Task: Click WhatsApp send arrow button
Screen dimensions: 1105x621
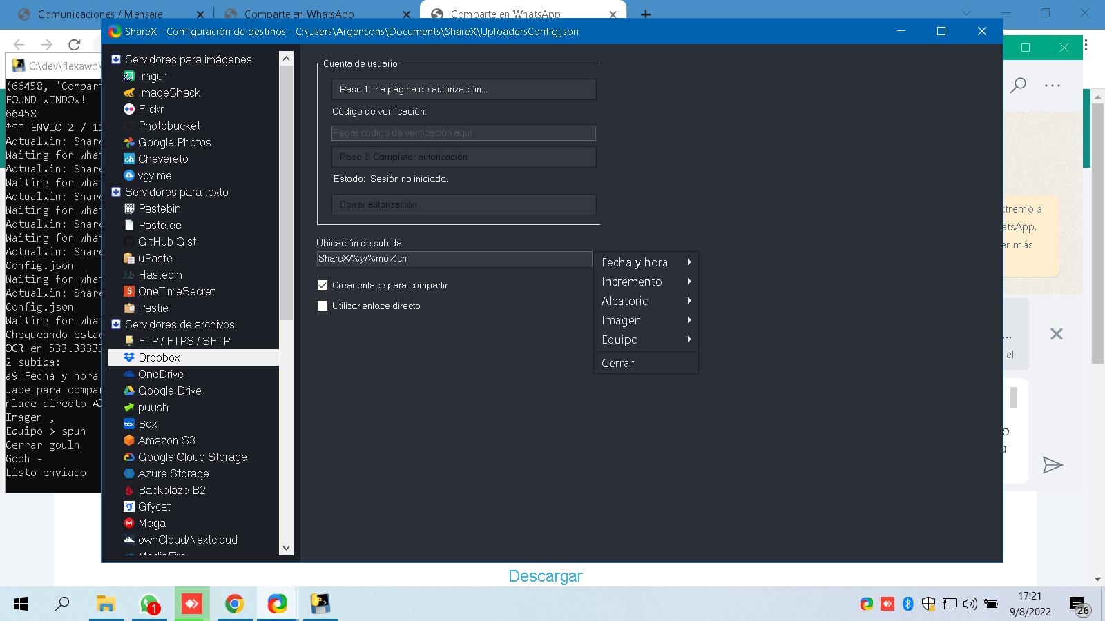Action: pyautogui.click(x=1053, y=465)
